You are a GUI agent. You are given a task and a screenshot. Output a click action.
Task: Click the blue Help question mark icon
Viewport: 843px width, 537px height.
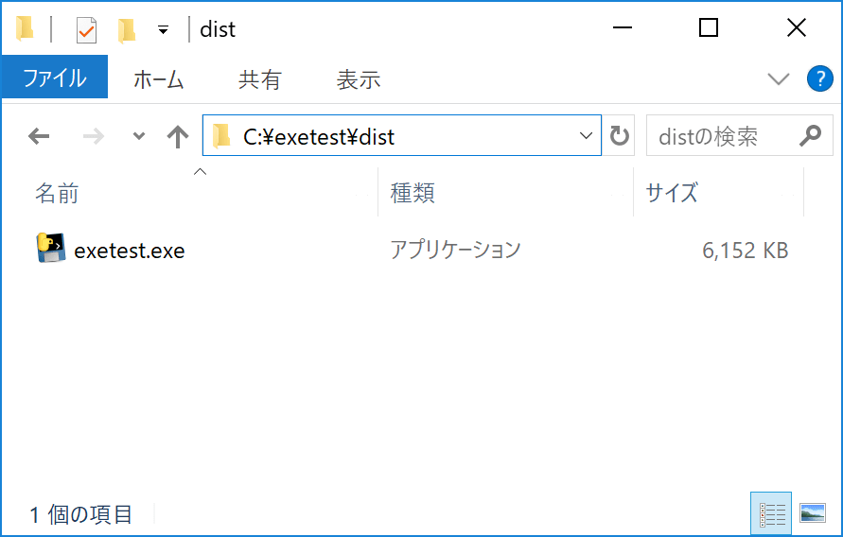point(818,78)
